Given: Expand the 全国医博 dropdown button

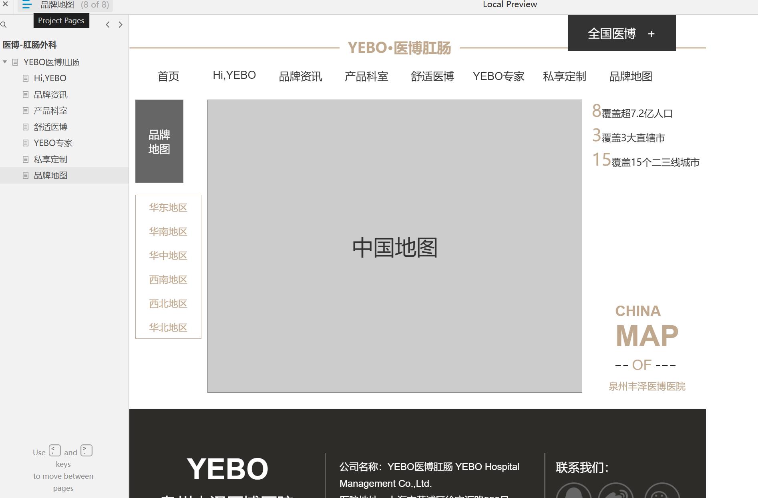Looking at the screenshot, I should (621, 33).
